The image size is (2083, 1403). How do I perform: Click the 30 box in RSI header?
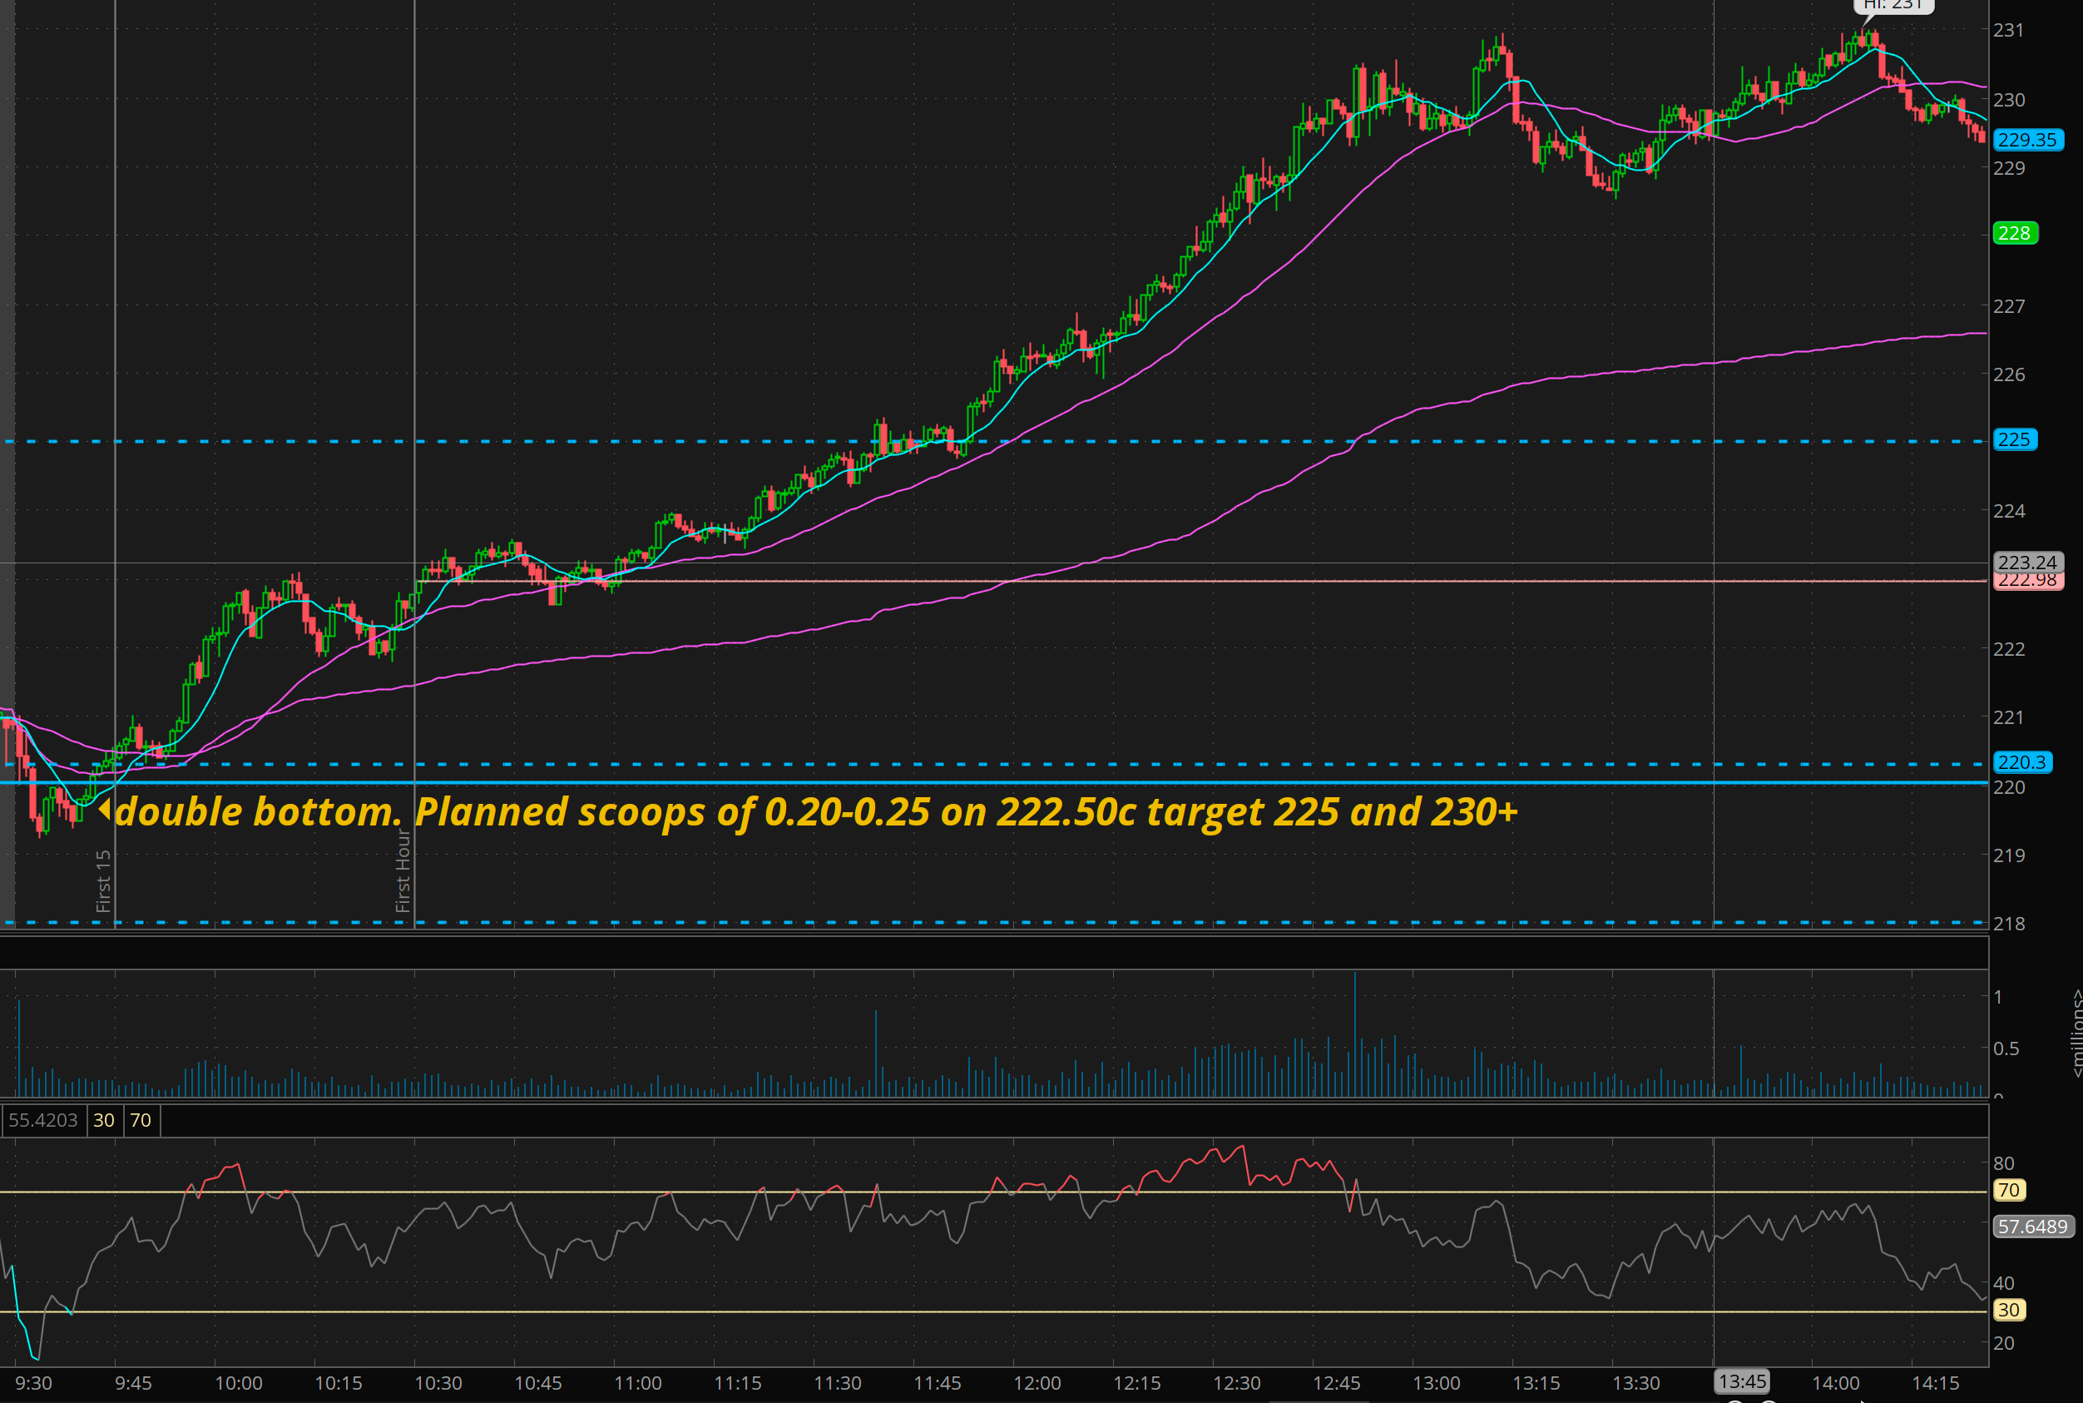tap(104, 1120)
